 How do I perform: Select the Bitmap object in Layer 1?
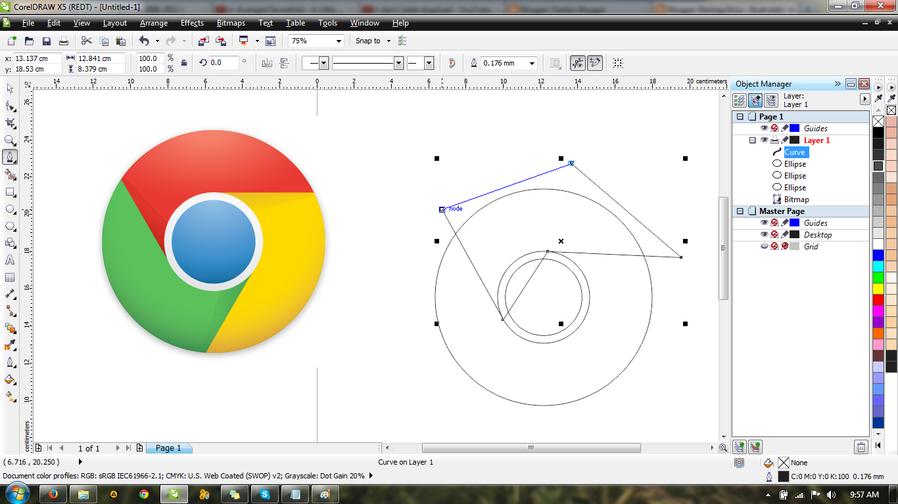796,199
